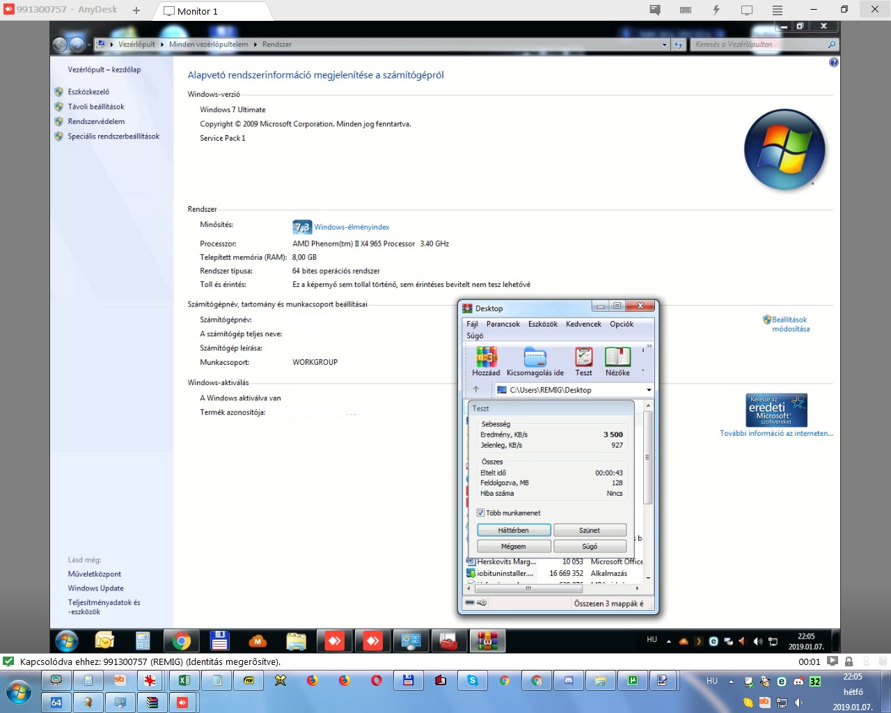
Task: Click WinRAR vertical scrollbar thumb
Action: [648, 457]
